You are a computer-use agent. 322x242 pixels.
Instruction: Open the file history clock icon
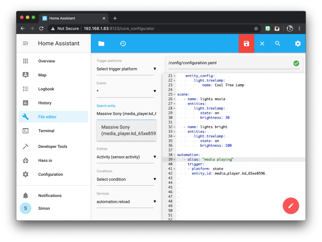click(123, 43)
